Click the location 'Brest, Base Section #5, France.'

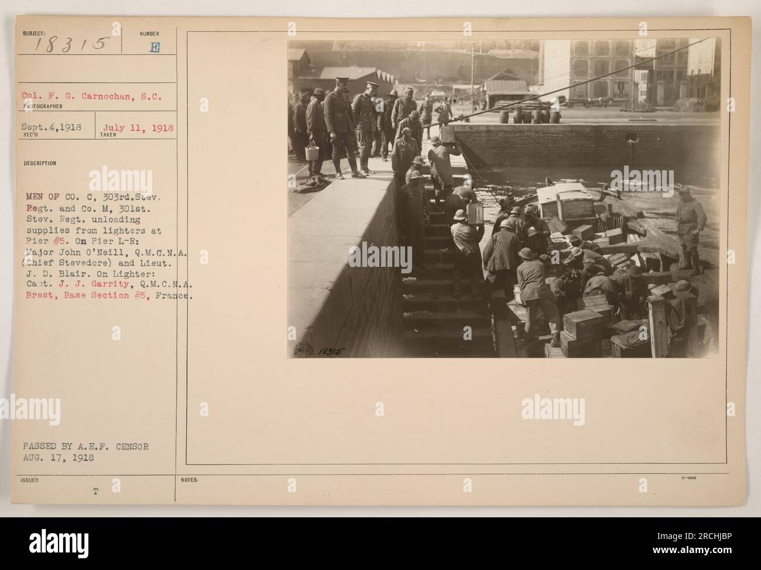[x=108, y=296]
